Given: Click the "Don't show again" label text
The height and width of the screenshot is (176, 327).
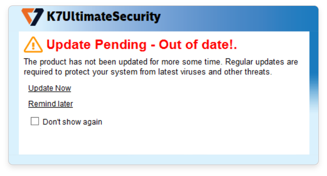Looking at the screenshot, I should click(72, 122).
